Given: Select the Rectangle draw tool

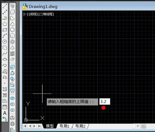Looking at the screenshot, I should [5, 30].
